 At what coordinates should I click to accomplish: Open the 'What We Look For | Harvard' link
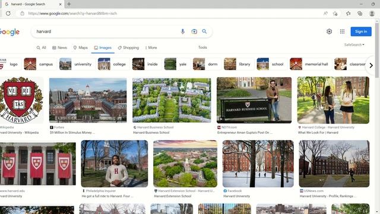pos(318,133)
